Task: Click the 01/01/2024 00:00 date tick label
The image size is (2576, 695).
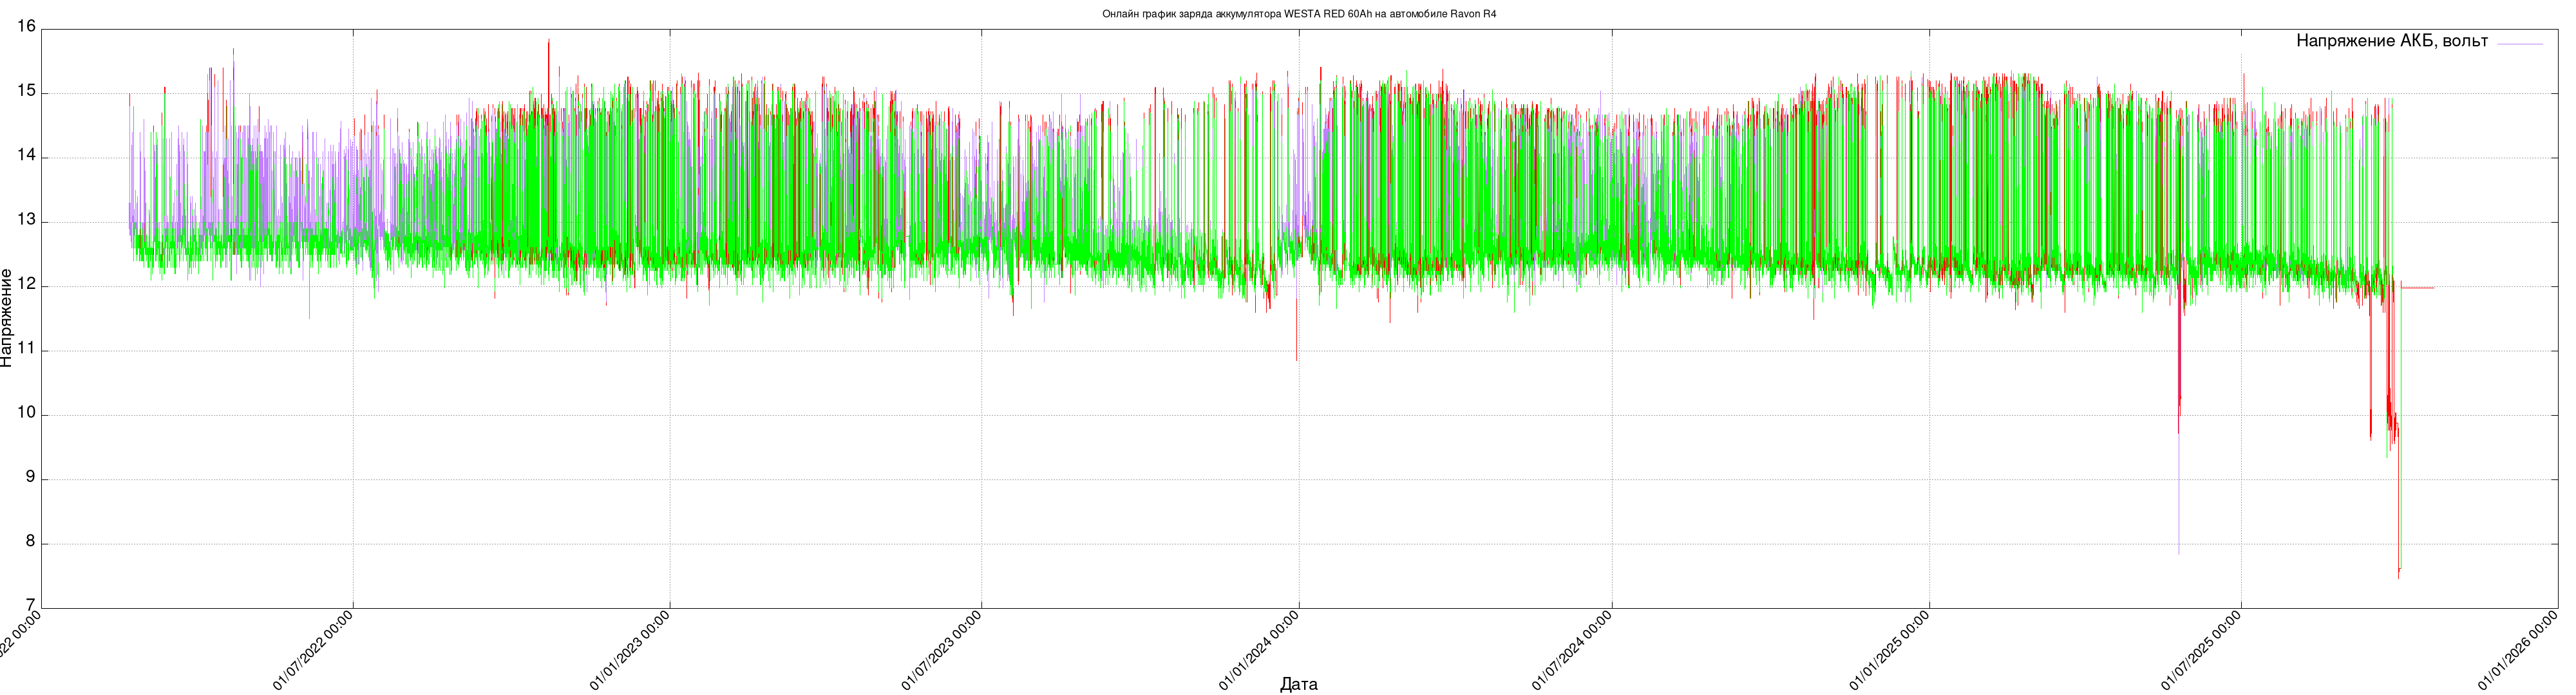Action: point(1260,651)
